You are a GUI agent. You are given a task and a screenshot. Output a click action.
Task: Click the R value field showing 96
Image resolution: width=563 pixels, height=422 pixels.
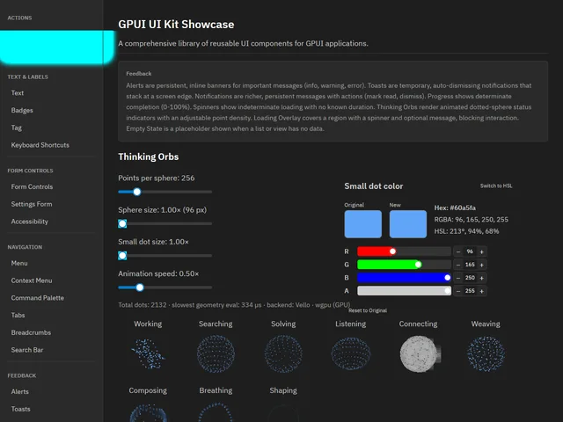pyautogui.click(x=470, y=251)
